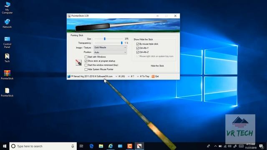Image resolution: width=267 pixels, height=150 pixels.
Task: Click the pointer stick banner image
Action: tap(123, 25)
